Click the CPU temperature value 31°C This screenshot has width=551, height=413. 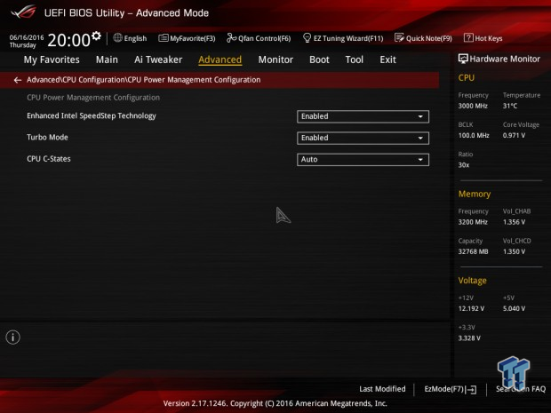(x=510, y=106)
